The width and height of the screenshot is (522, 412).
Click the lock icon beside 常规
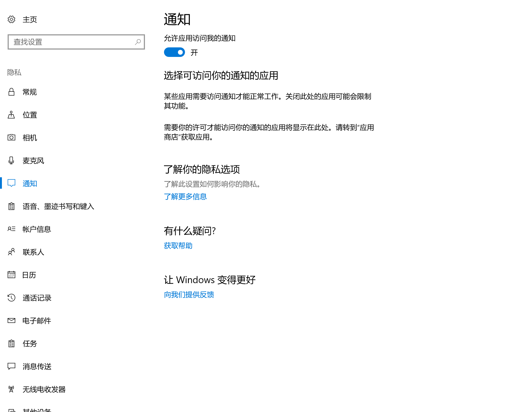[11, 92]
